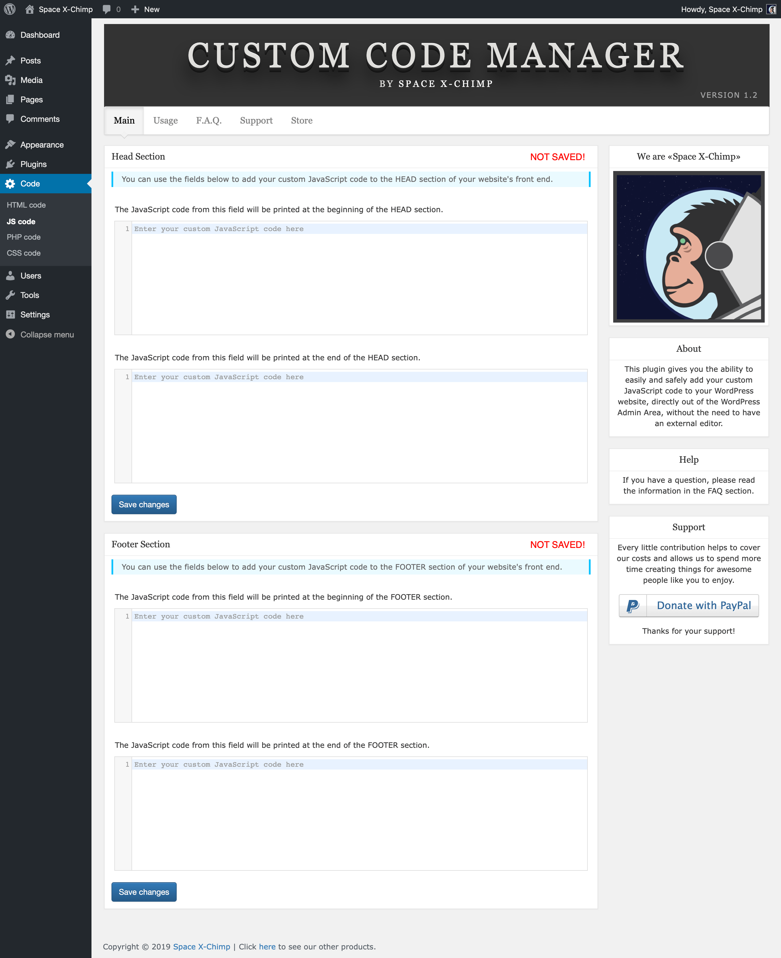Click the Pages icon in sidebar
The width and height of the screenshot is (781, 958).
point(10,100)
